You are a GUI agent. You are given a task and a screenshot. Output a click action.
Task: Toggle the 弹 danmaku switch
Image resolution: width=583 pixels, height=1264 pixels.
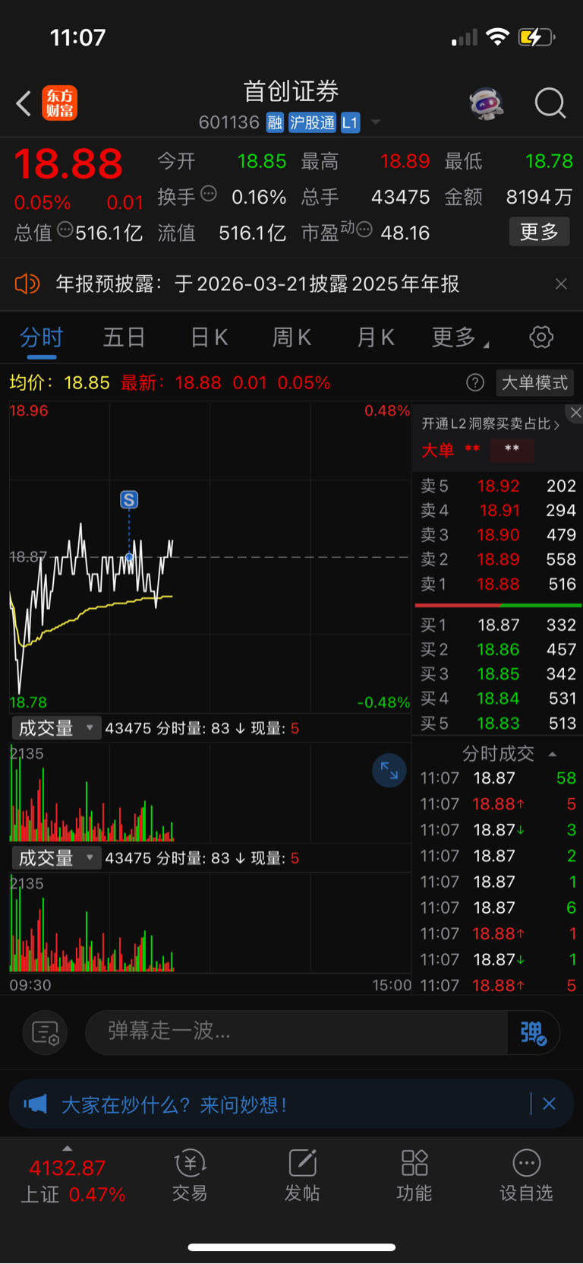point(533,1032)
